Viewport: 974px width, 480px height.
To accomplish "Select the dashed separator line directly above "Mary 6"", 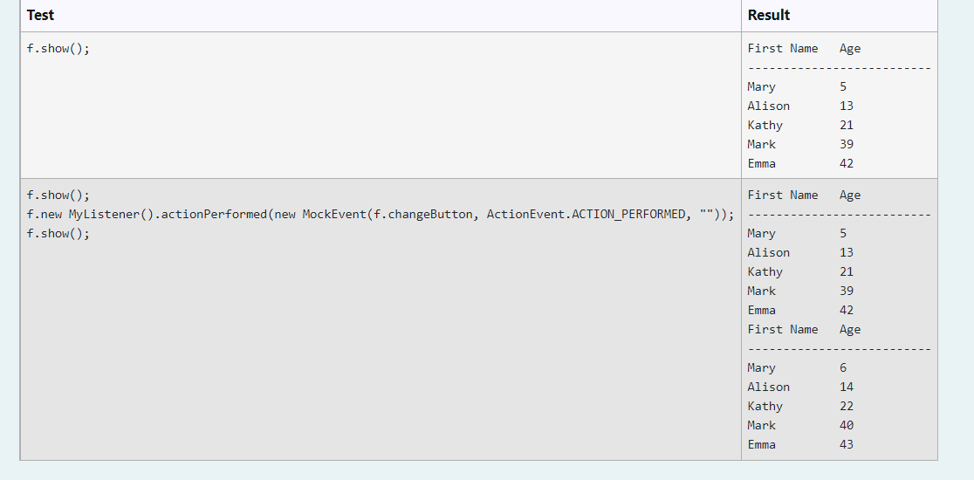I will point(840,349).
